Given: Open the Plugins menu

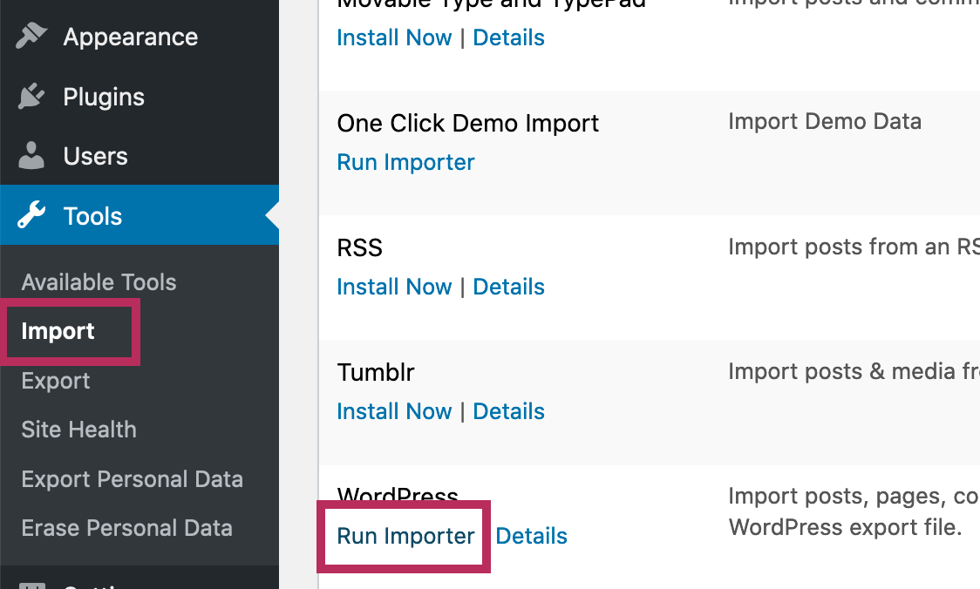Looking at the screenshot, I should [104, 97].
